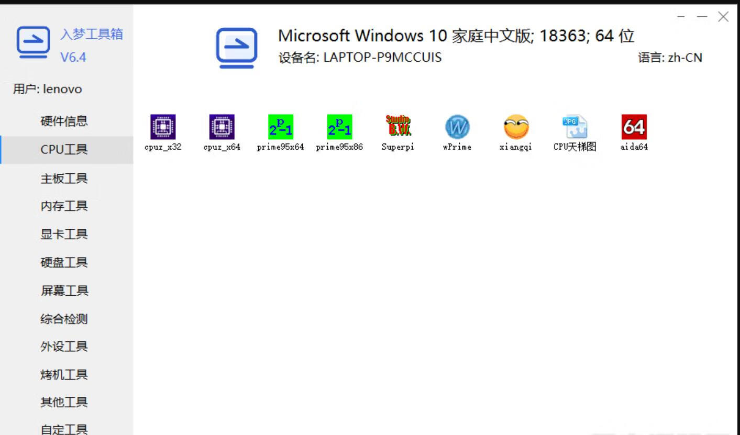Screen dimensions: 740x435
Task: Close the toolbox window
Action: [x=723, y=17]
